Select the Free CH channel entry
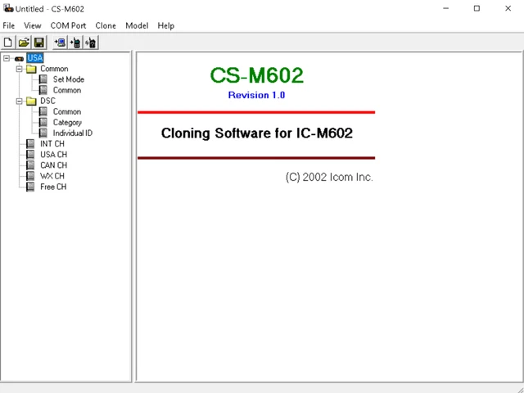Viewport: 524px width, 393px height. pyautogui.click(x=53, y=187)
